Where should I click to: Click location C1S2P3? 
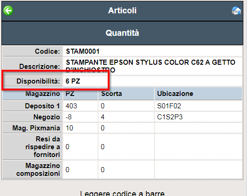pyautogui.click(x=170, y=117)
